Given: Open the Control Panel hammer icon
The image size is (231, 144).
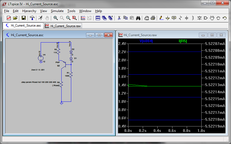Looking at the screenshot, I should point(32,18).
